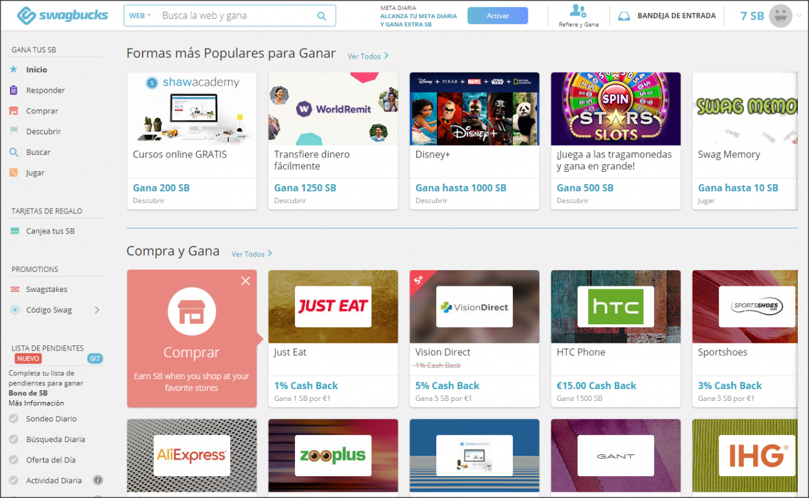Open the Just Eat store card
Image resolution: width=809 pixels, height=498 pixels.
[x=333, y=339]
